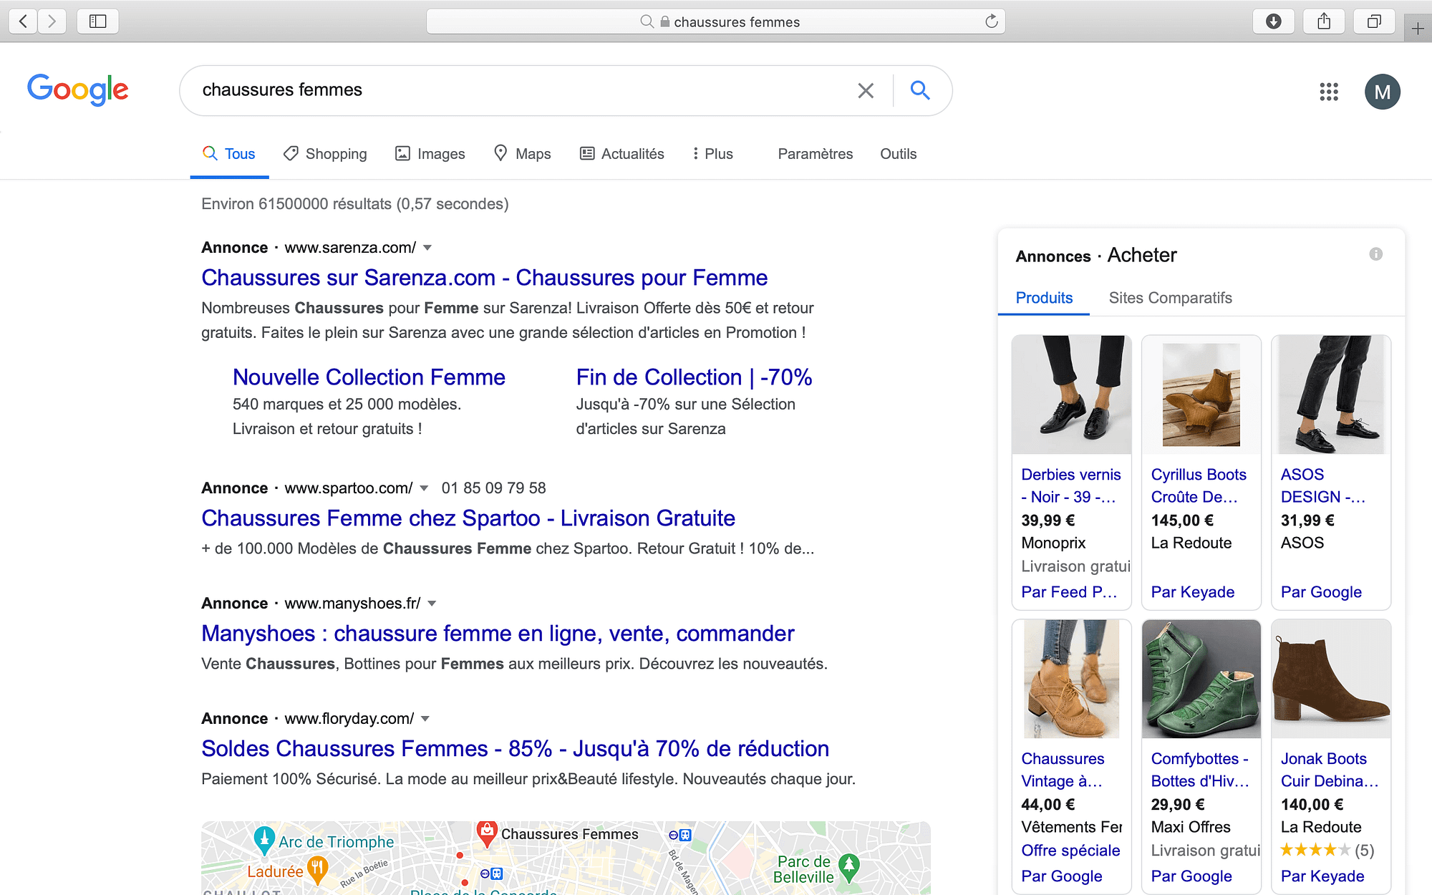This screenshot has width=1432, height=895.
Task: Click the Cyrillus Boots product thumbnail
Action: [1201, 395]
